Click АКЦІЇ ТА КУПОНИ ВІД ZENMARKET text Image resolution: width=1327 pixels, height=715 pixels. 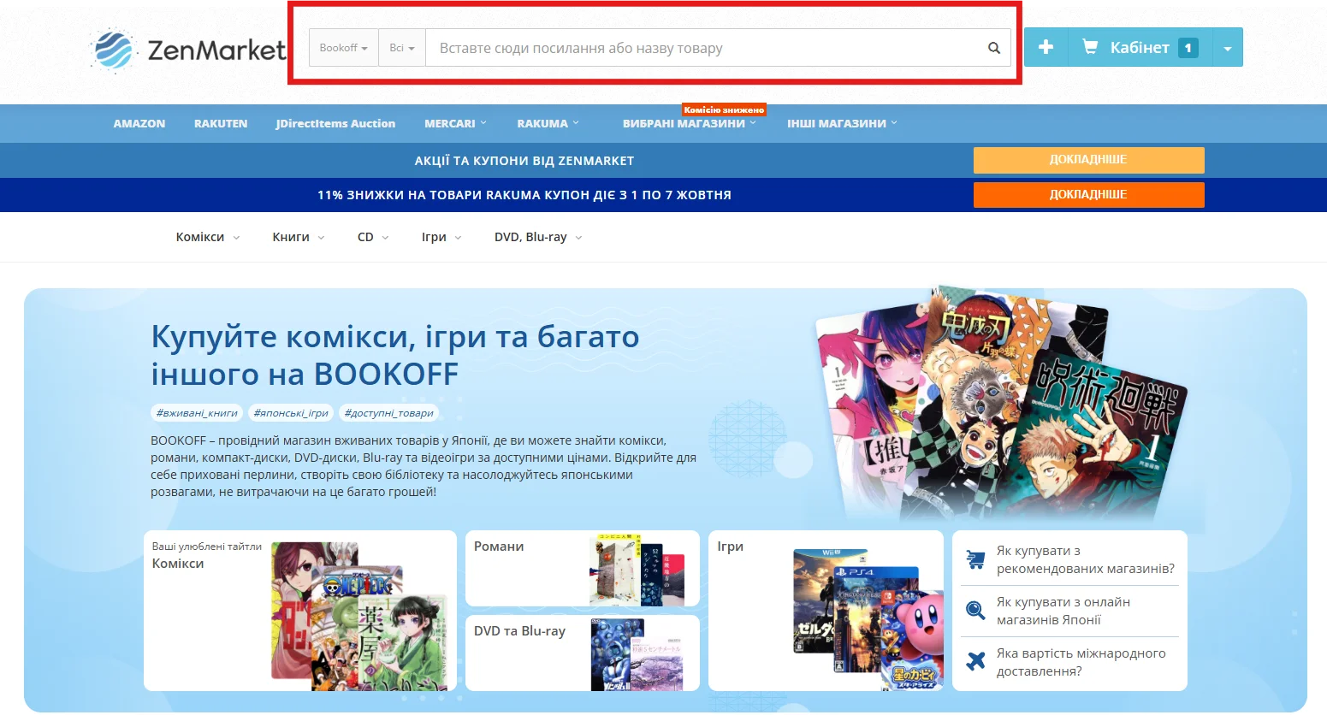tap(524, 160)
